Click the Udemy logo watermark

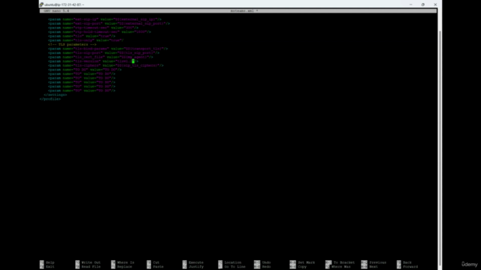[469, 264]
